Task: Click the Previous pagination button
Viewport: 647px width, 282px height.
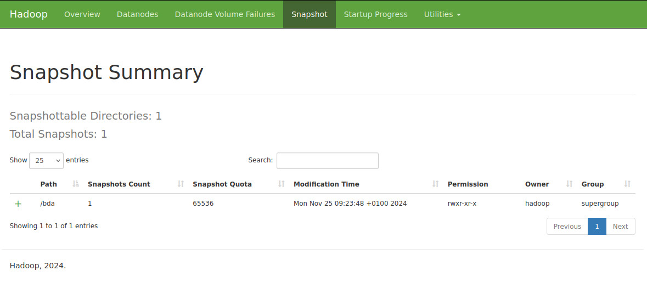Action: pos(567,227)
